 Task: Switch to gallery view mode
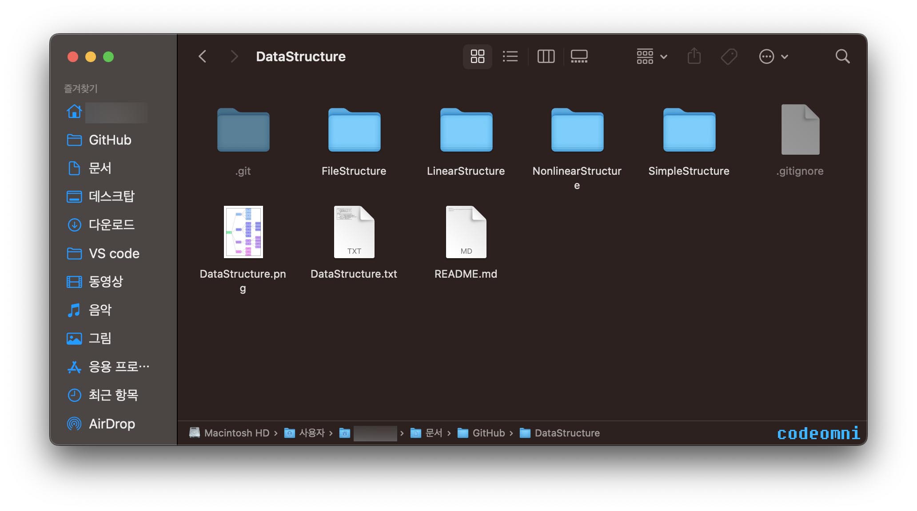coord(579,56)
